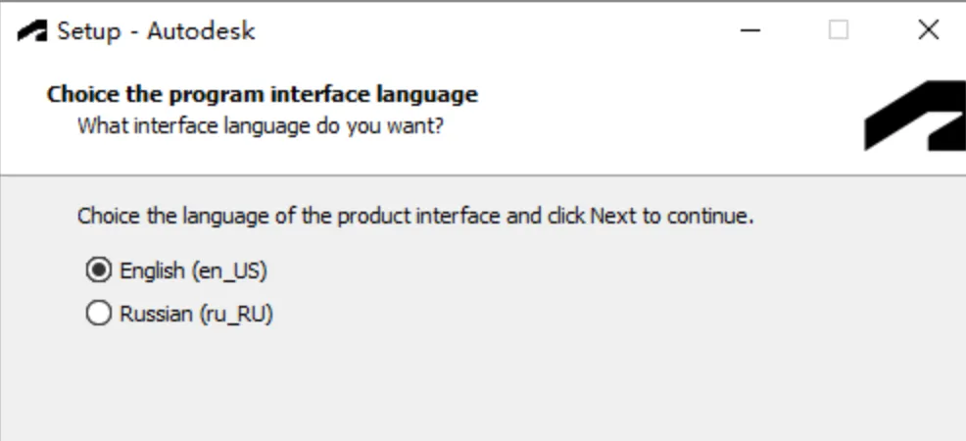Image resolution: width=966 pixels, height=441 pixels.
Task: Click the "Russian (ru_RU)" label text
Action: coord(196,315)
